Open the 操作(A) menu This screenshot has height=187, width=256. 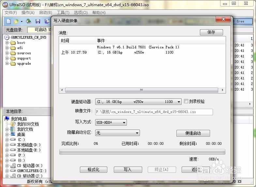[28, 13]
